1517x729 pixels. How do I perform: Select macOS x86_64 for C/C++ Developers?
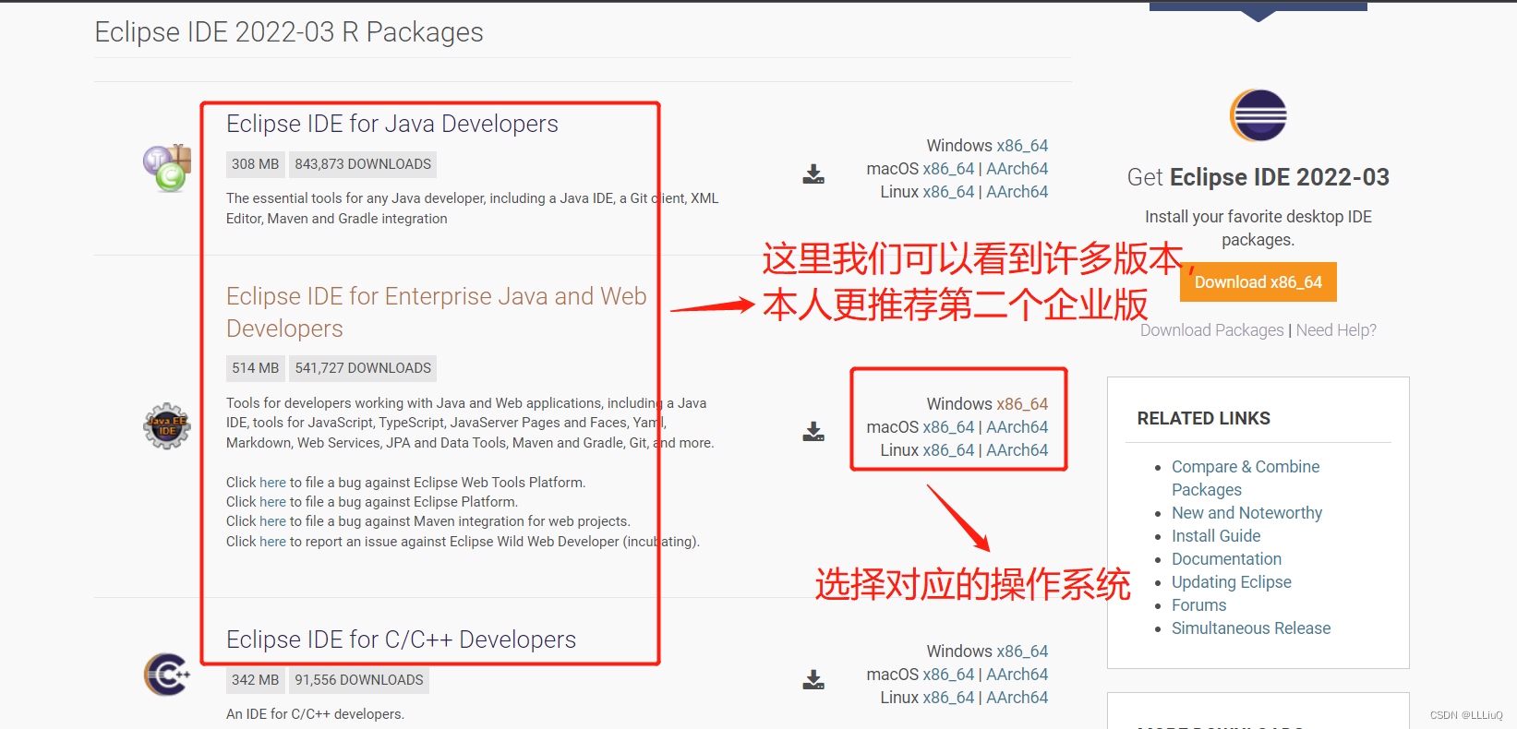(948, 675)
